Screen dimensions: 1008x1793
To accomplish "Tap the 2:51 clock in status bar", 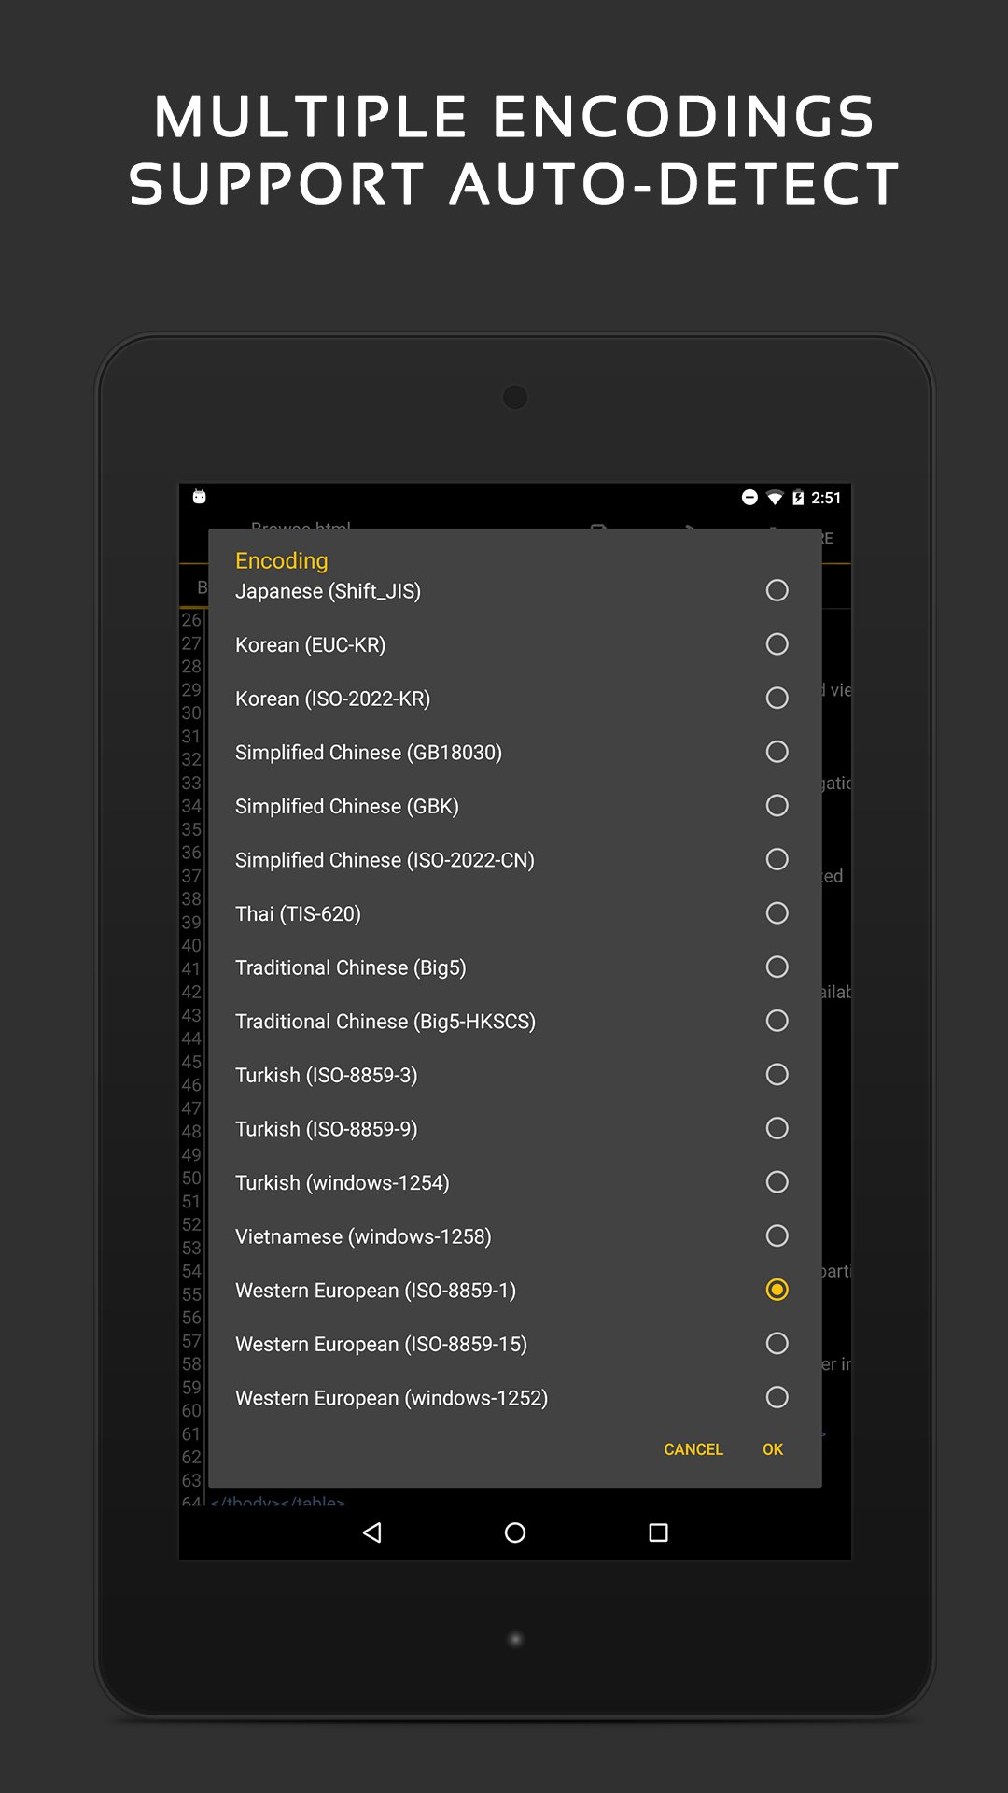I will click(826, 498).
